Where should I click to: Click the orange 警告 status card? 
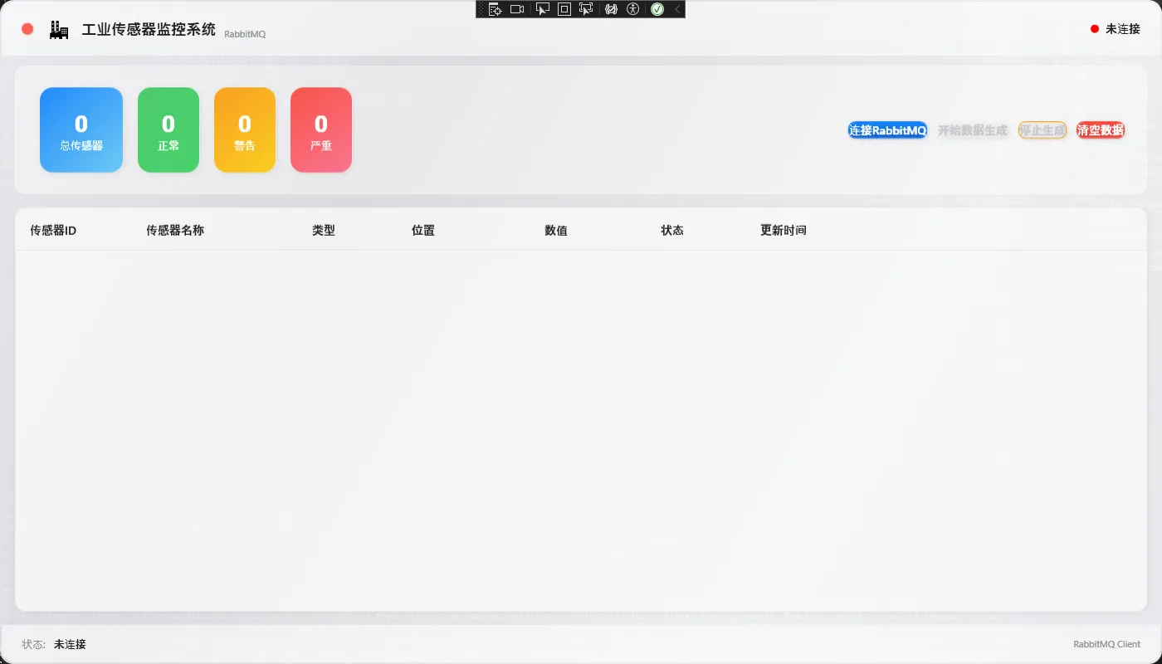(x=245, y=130)
